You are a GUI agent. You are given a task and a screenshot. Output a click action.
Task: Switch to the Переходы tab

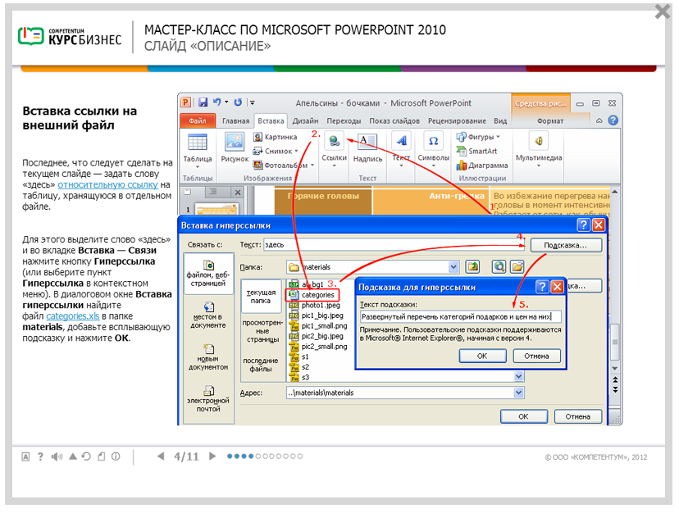[344, 120]
